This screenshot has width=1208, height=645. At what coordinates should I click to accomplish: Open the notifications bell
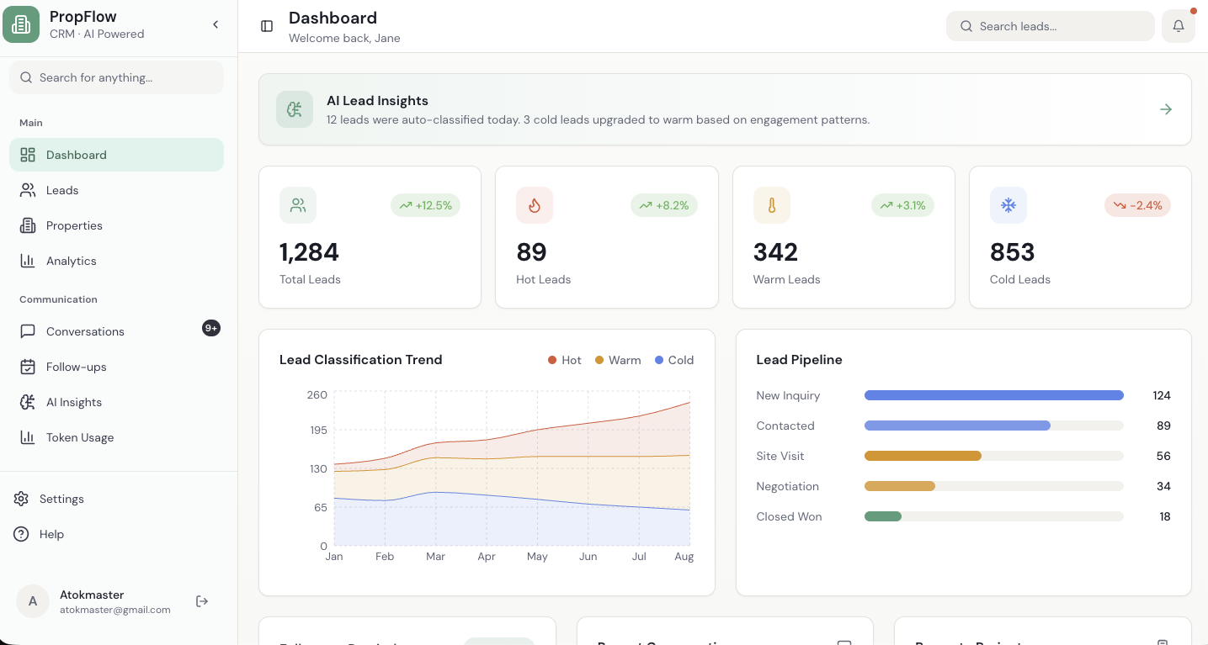pyautogui.click(x=1178, y=26)
